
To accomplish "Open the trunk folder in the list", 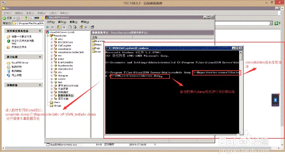I will click(97, 52).
